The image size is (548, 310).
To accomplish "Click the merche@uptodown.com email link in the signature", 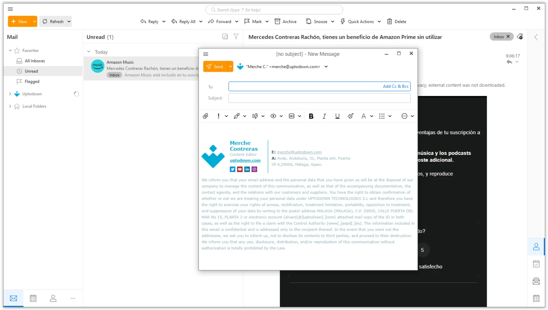I will [299, 152].
